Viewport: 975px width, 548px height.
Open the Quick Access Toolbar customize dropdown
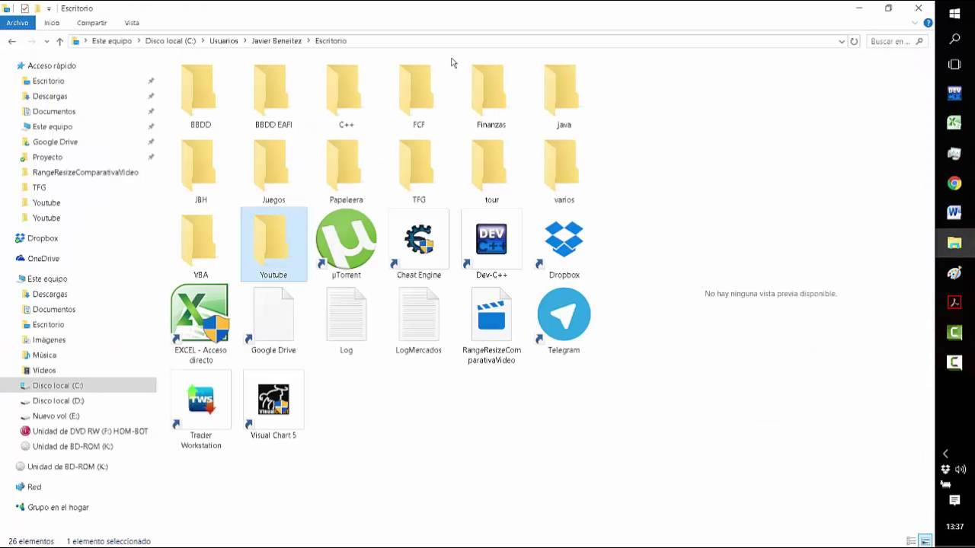point(49,9)
